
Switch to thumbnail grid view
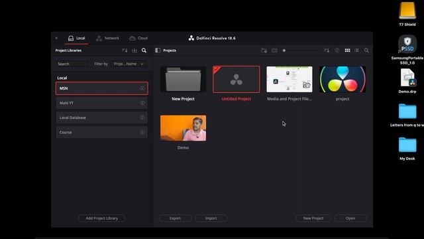(347, 50)
